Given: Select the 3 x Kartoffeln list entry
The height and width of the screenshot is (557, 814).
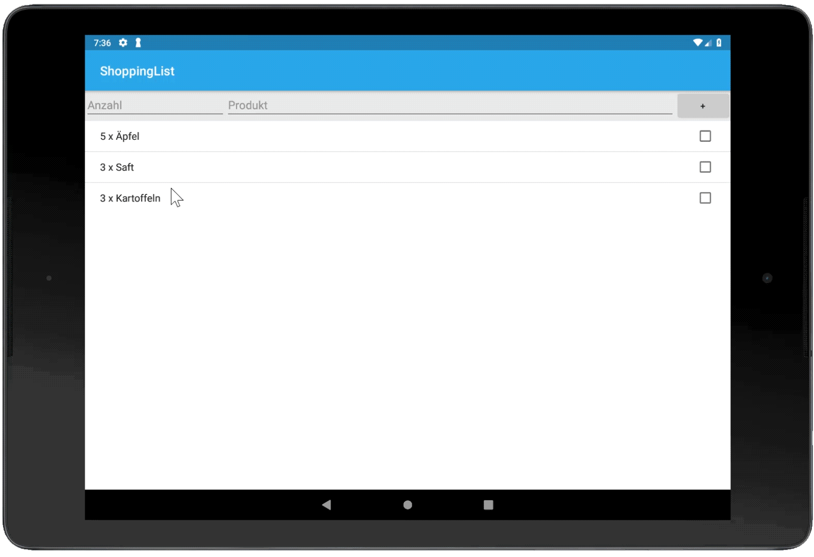Looking at the screenshot, I should tap(408, 198).
